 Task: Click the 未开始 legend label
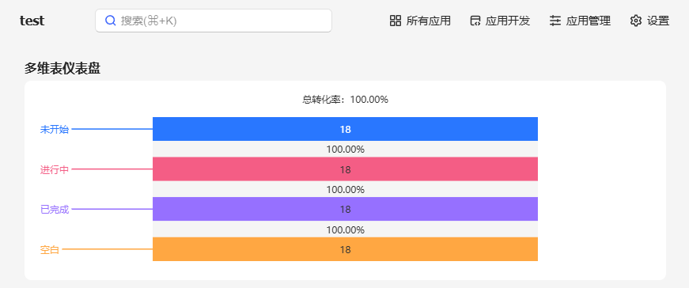pos(55,129)
